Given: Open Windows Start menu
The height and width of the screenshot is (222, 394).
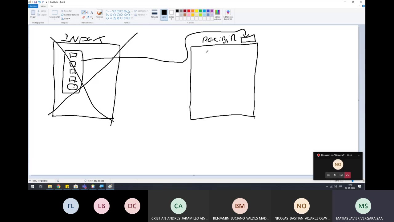Looking at the screenshot, I should pyautogui.click(x=32, y=186).
